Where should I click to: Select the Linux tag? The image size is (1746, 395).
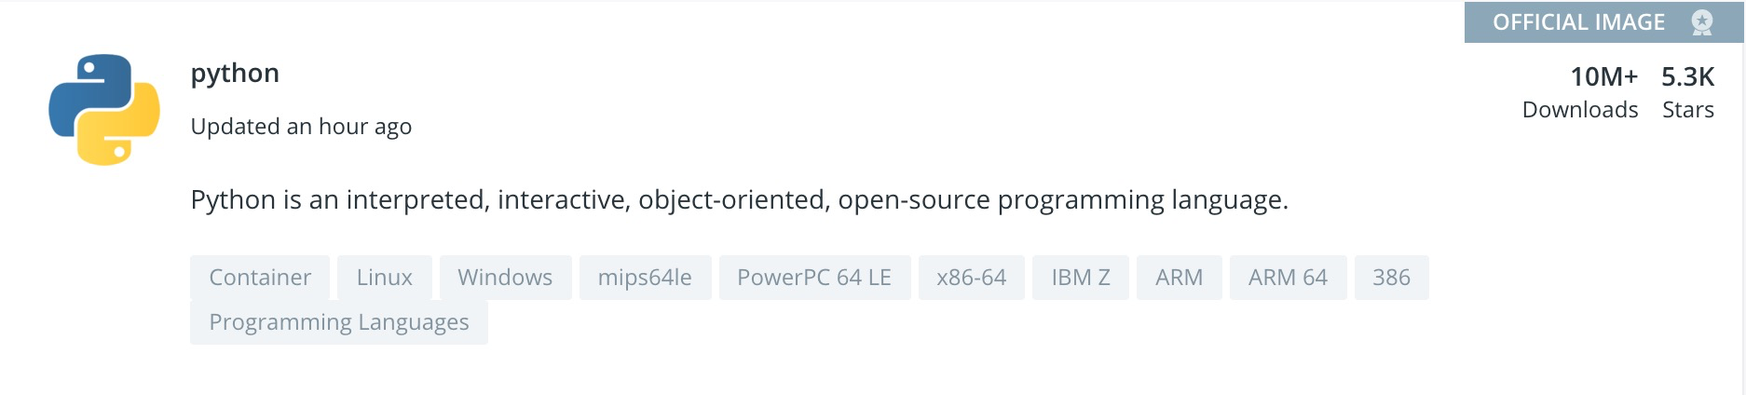384,278
